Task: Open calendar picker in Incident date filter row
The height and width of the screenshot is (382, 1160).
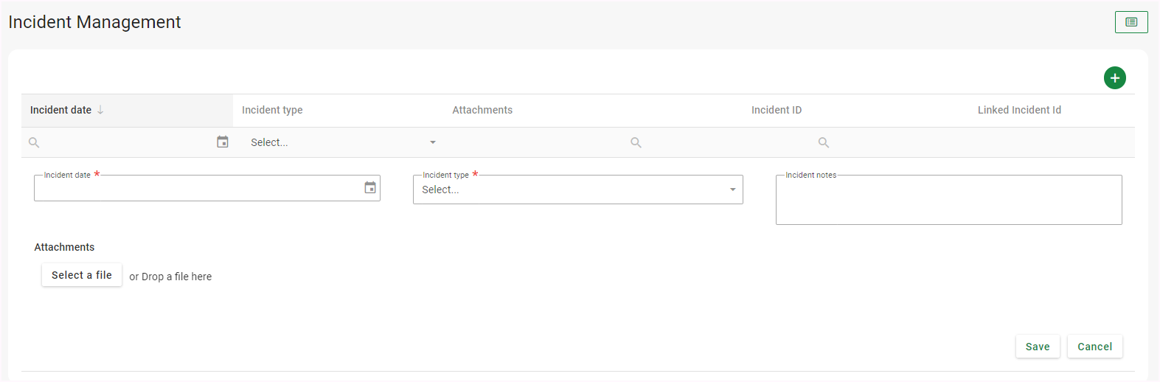Action: point(222,142)
